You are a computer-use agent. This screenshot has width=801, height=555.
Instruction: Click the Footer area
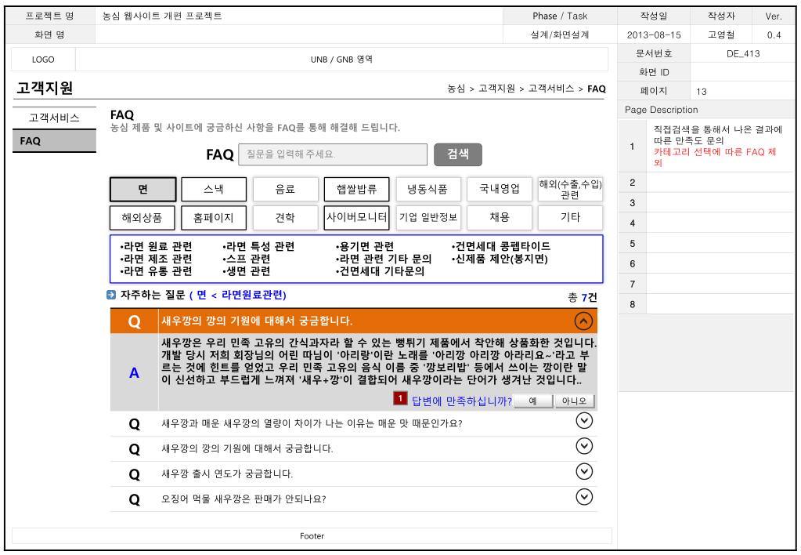[312, 535]
